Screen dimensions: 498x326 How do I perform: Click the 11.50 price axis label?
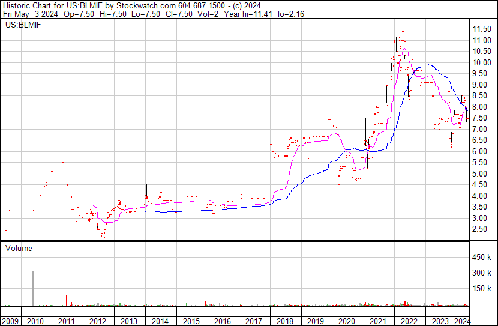pos(482,29)
